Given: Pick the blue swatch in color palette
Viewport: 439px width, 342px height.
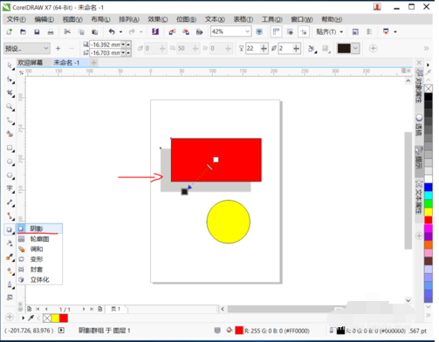Looking at the screenshot, I should coord(429,187).
